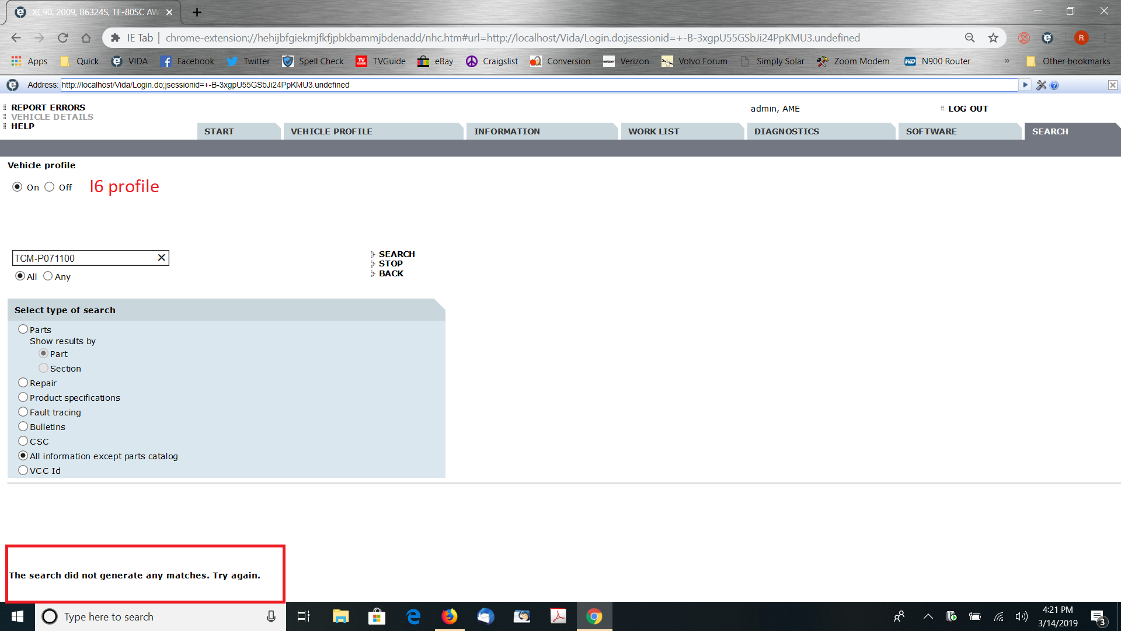The height and width of the screenshot is (631, 1121).
Task: Open Firefox from the taskbar
Action: click(450, 616)
